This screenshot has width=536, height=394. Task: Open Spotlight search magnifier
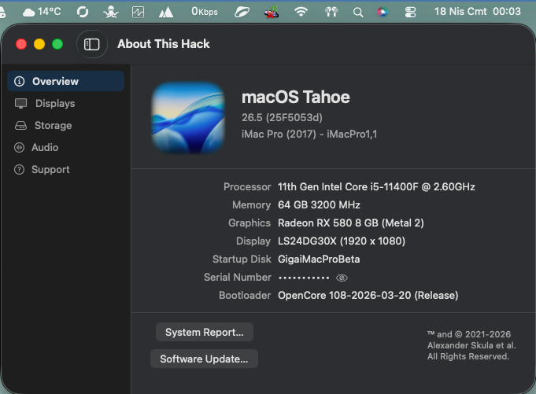pyautogui.click(x=358, y=13)
